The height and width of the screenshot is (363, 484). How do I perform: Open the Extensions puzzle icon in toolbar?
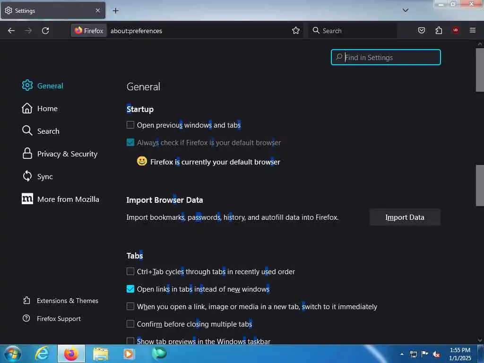click(439, 30)
